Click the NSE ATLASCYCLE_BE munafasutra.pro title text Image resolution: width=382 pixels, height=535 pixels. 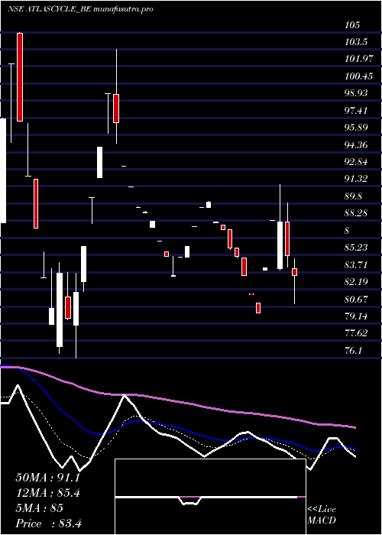pyautogui.click(x=79, y=9)
